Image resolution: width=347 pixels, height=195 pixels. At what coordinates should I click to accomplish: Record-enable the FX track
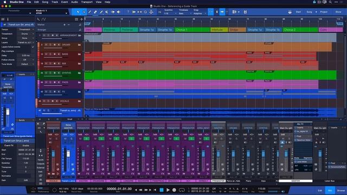[54, 92]
